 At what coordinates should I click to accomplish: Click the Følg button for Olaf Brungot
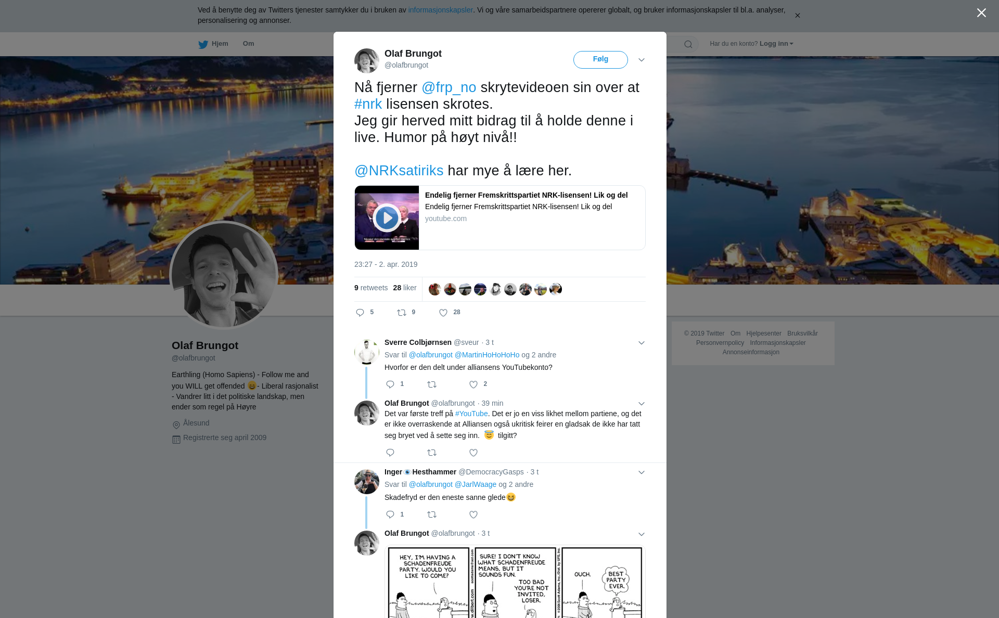pyautogui.click(x=600, y=59)
